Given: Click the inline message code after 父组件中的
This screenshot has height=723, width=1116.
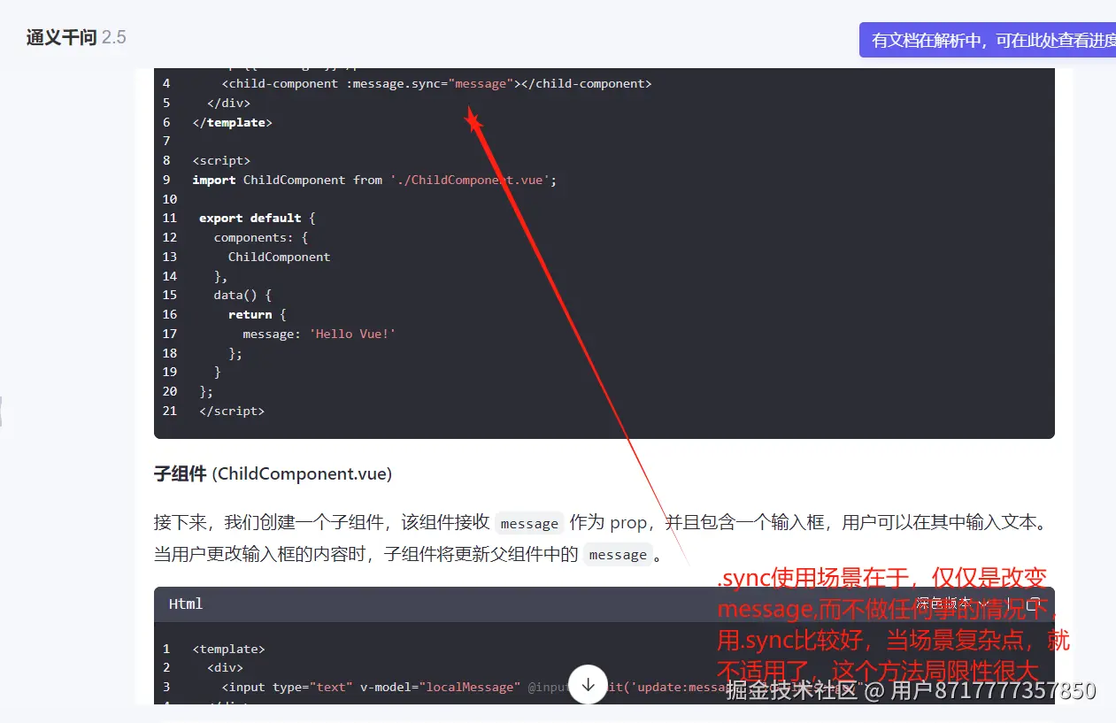Looking at the screenshot, I should tap(618, 555).
